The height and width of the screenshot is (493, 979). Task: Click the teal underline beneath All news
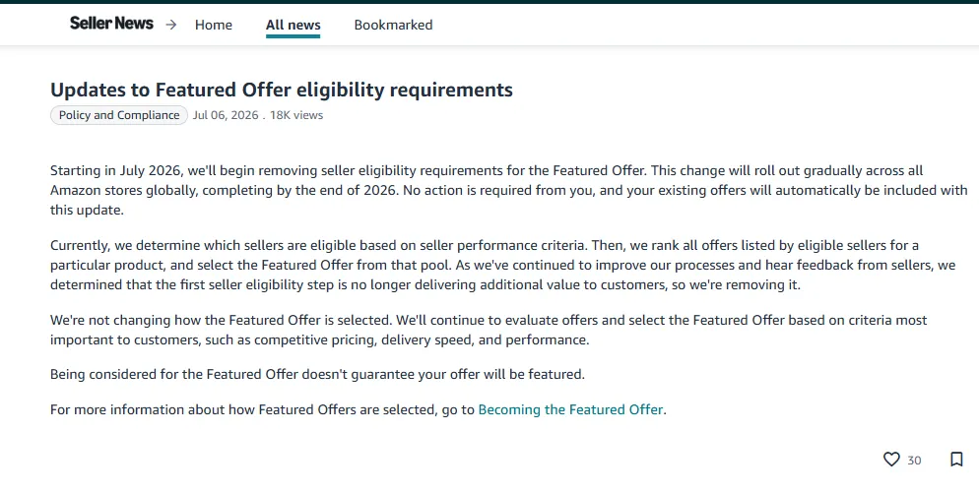pyautogui.click(x=293, y=36)
